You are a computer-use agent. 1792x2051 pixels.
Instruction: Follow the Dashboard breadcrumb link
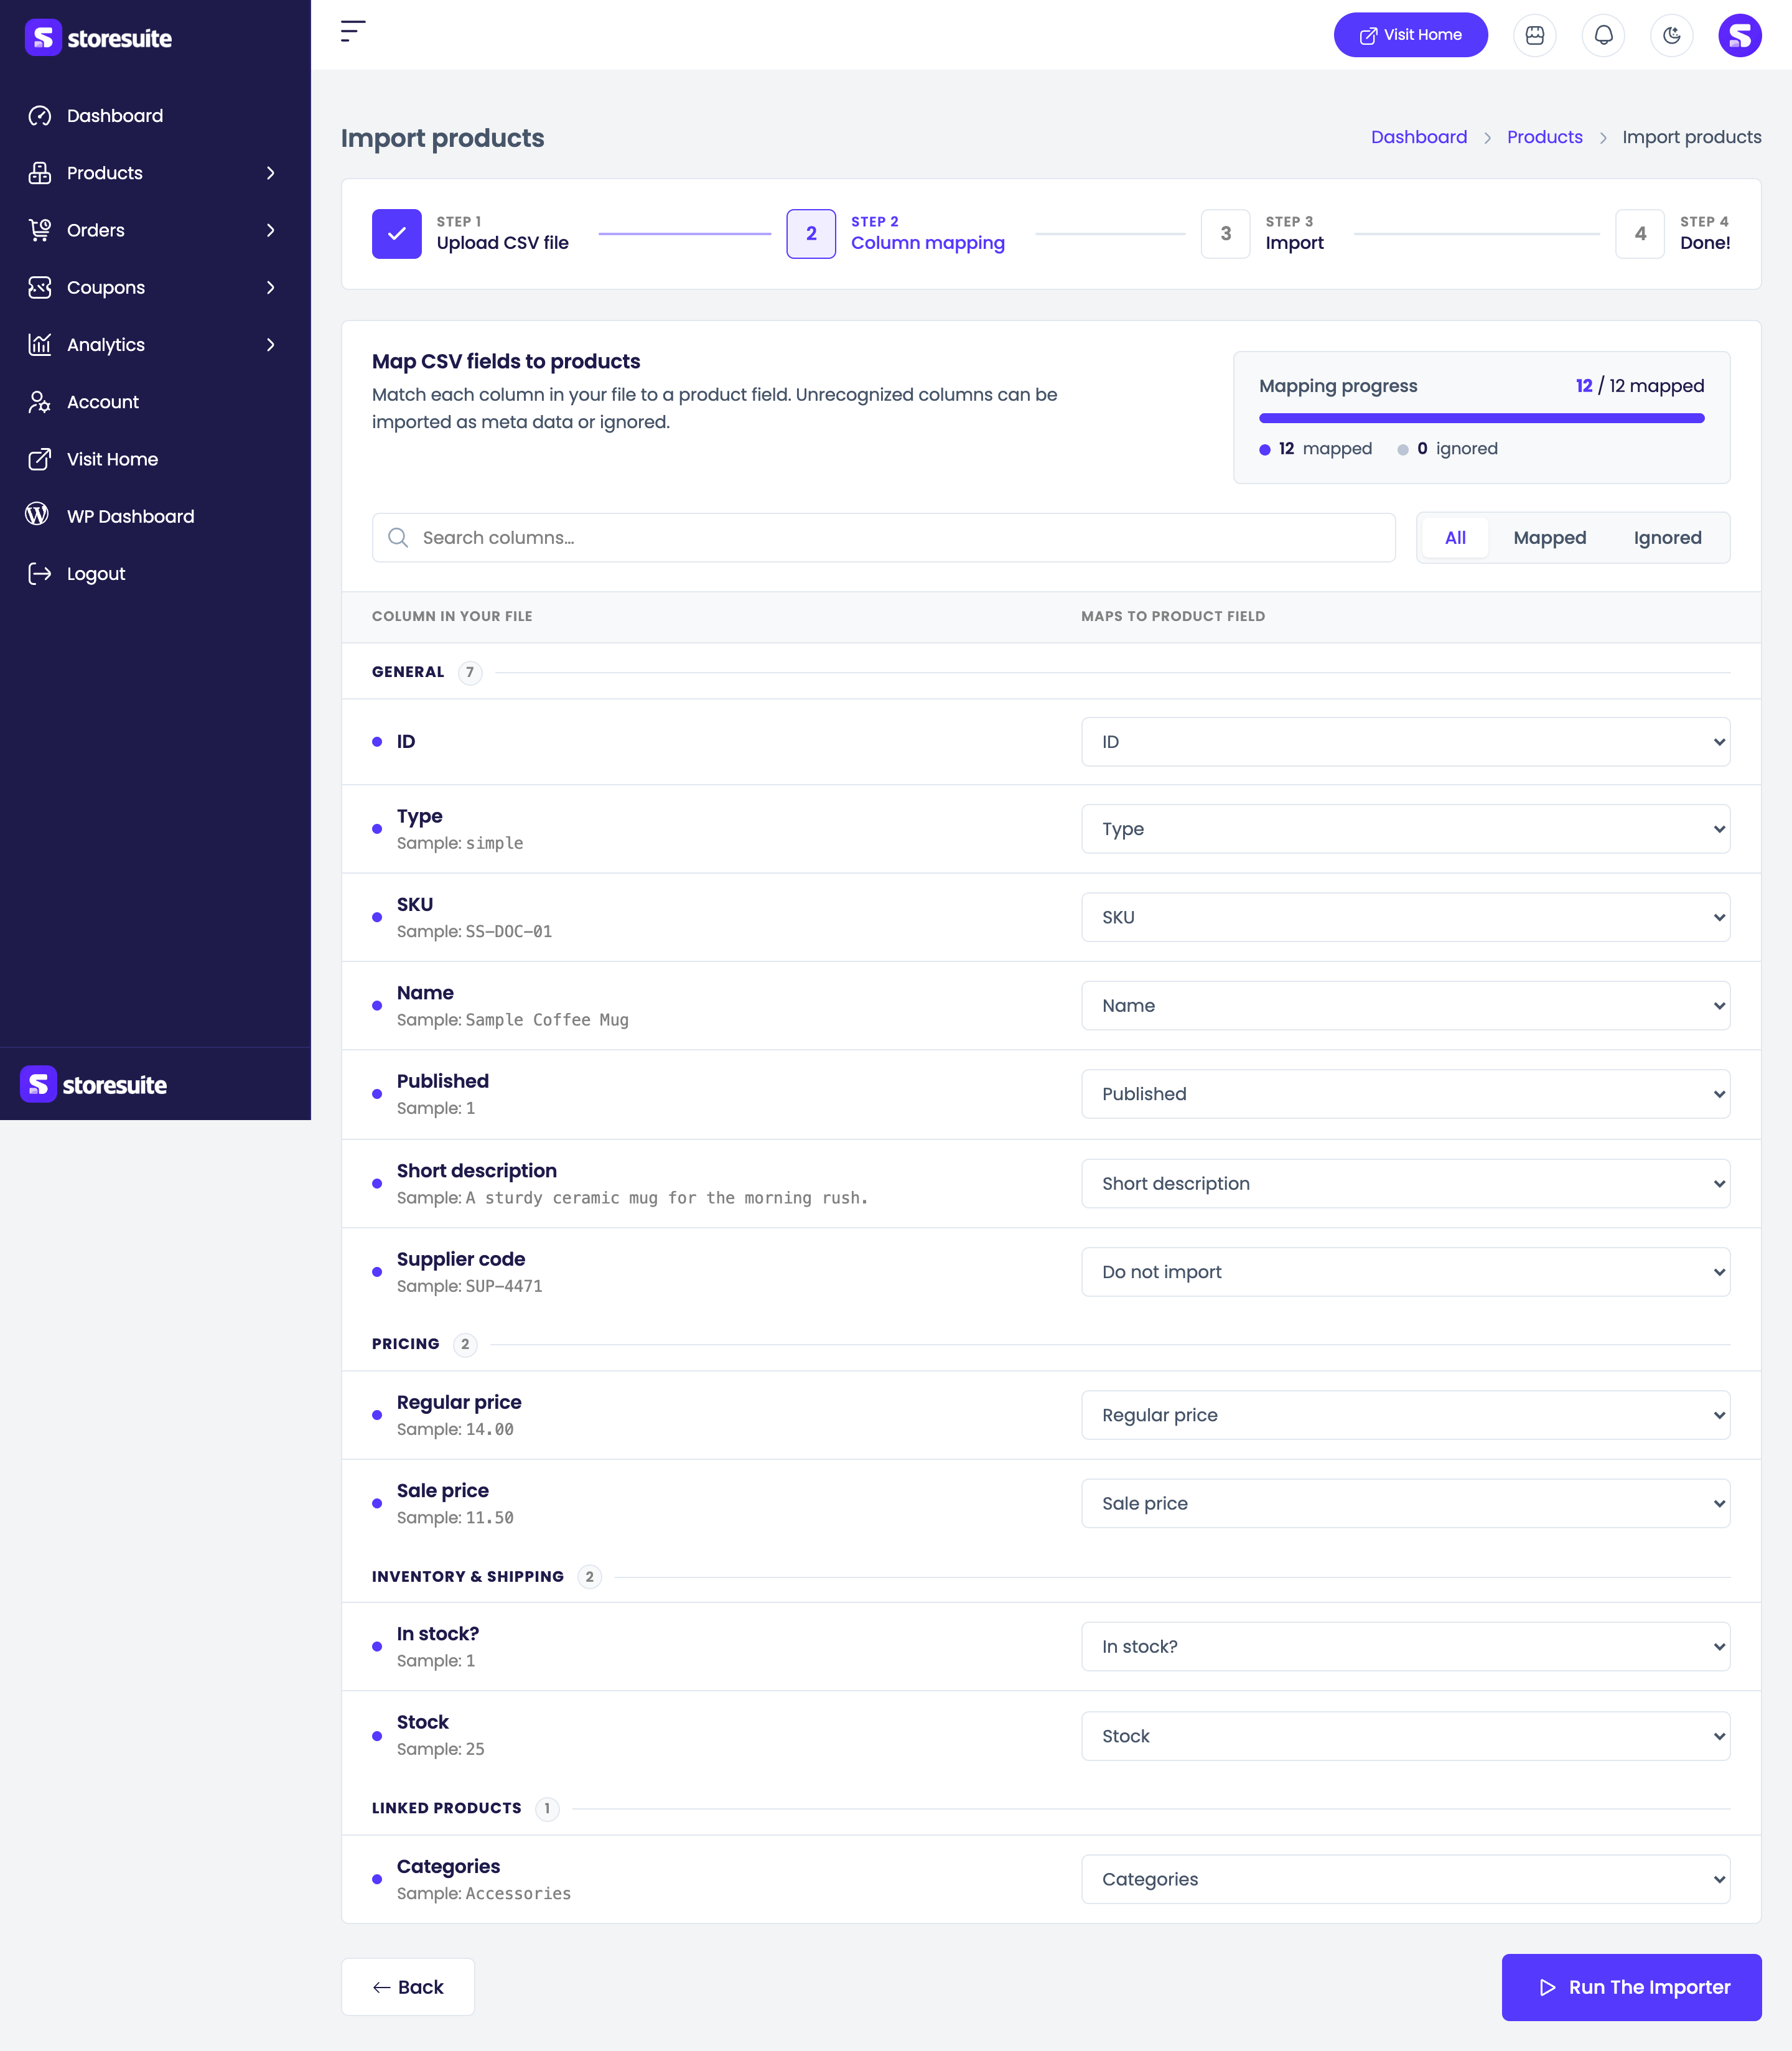click(1418, 137)
